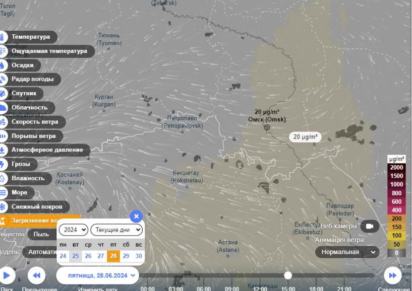Advance to the next time step
Image resolution: width=412 pixels, height=291 pixels.
(x=392, y=275)
